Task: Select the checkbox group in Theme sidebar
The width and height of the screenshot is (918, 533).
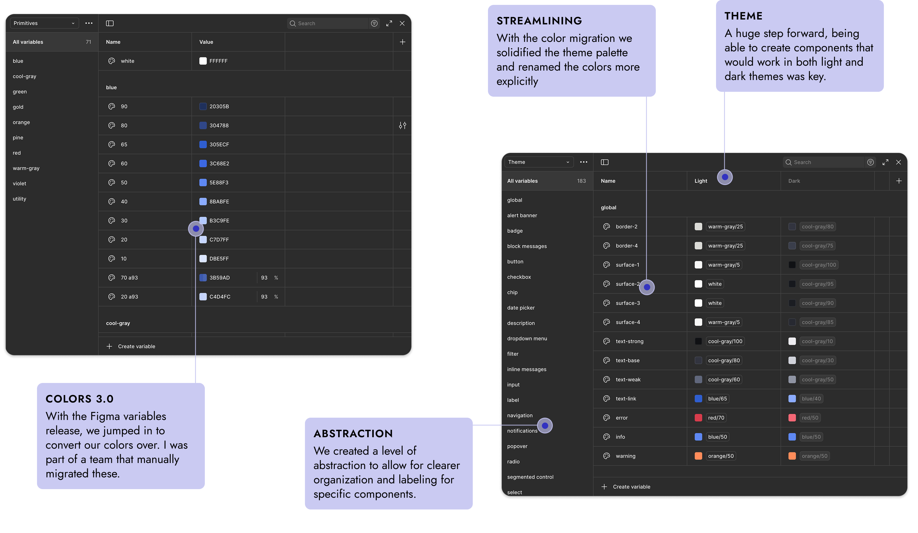Action: [x=519, y=277]
